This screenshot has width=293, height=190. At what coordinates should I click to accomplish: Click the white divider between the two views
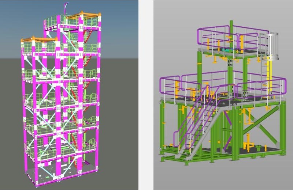tap(146, 95)
